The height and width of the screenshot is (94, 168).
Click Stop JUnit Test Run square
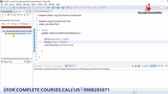24,15
